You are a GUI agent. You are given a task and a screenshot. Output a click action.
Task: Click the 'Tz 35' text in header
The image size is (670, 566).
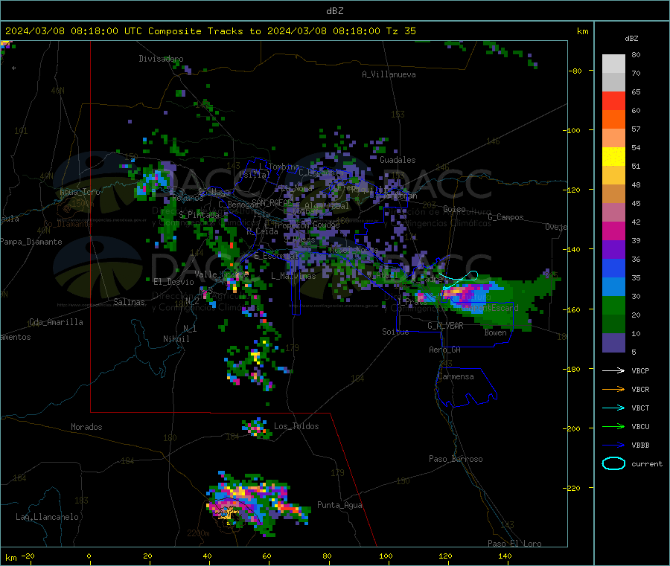click(401, 31)
